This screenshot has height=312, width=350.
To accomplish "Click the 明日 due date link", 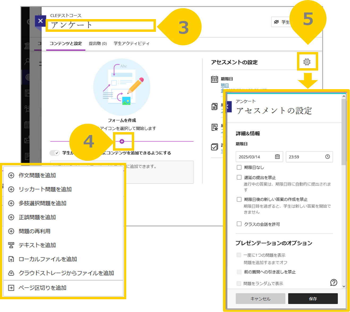I will [225, 85].
